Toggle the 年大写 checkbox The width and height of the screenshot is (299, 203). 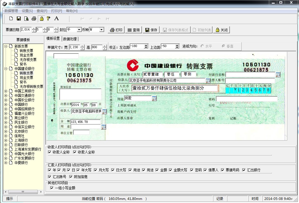(x=78, y=170)
